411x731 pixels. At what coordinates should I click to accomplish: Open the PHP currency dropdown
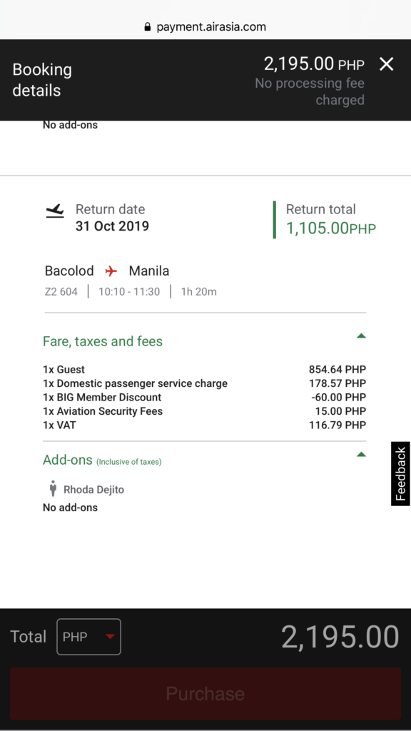[89, 636]
